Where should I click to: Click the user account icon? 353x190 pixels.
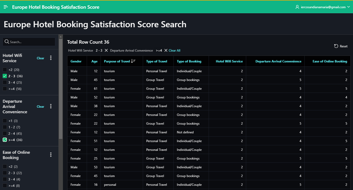297,7
